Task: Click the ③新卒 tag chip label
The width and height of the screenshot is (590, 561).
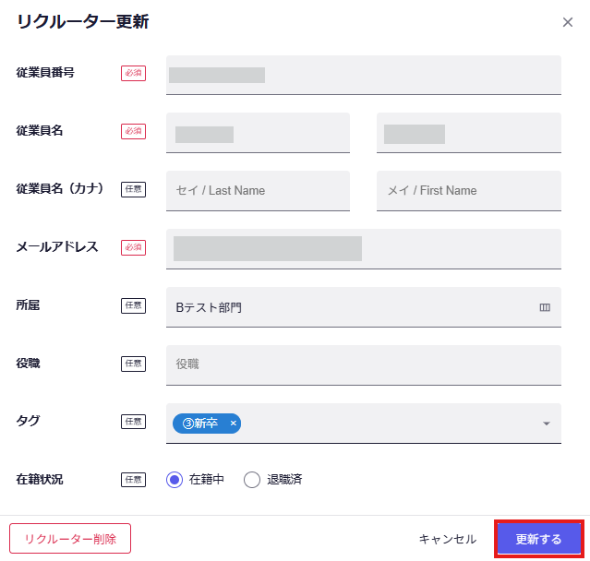Action: (200, 424)
